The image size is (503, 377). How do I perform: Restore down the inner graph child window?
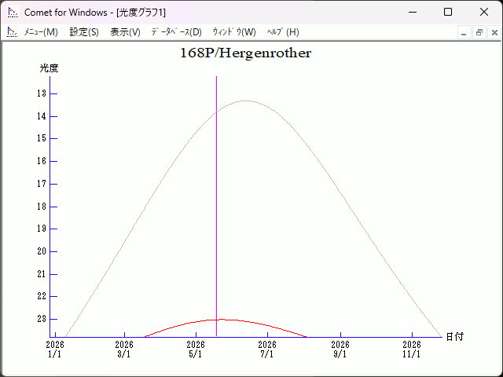[x=479, y=32]
